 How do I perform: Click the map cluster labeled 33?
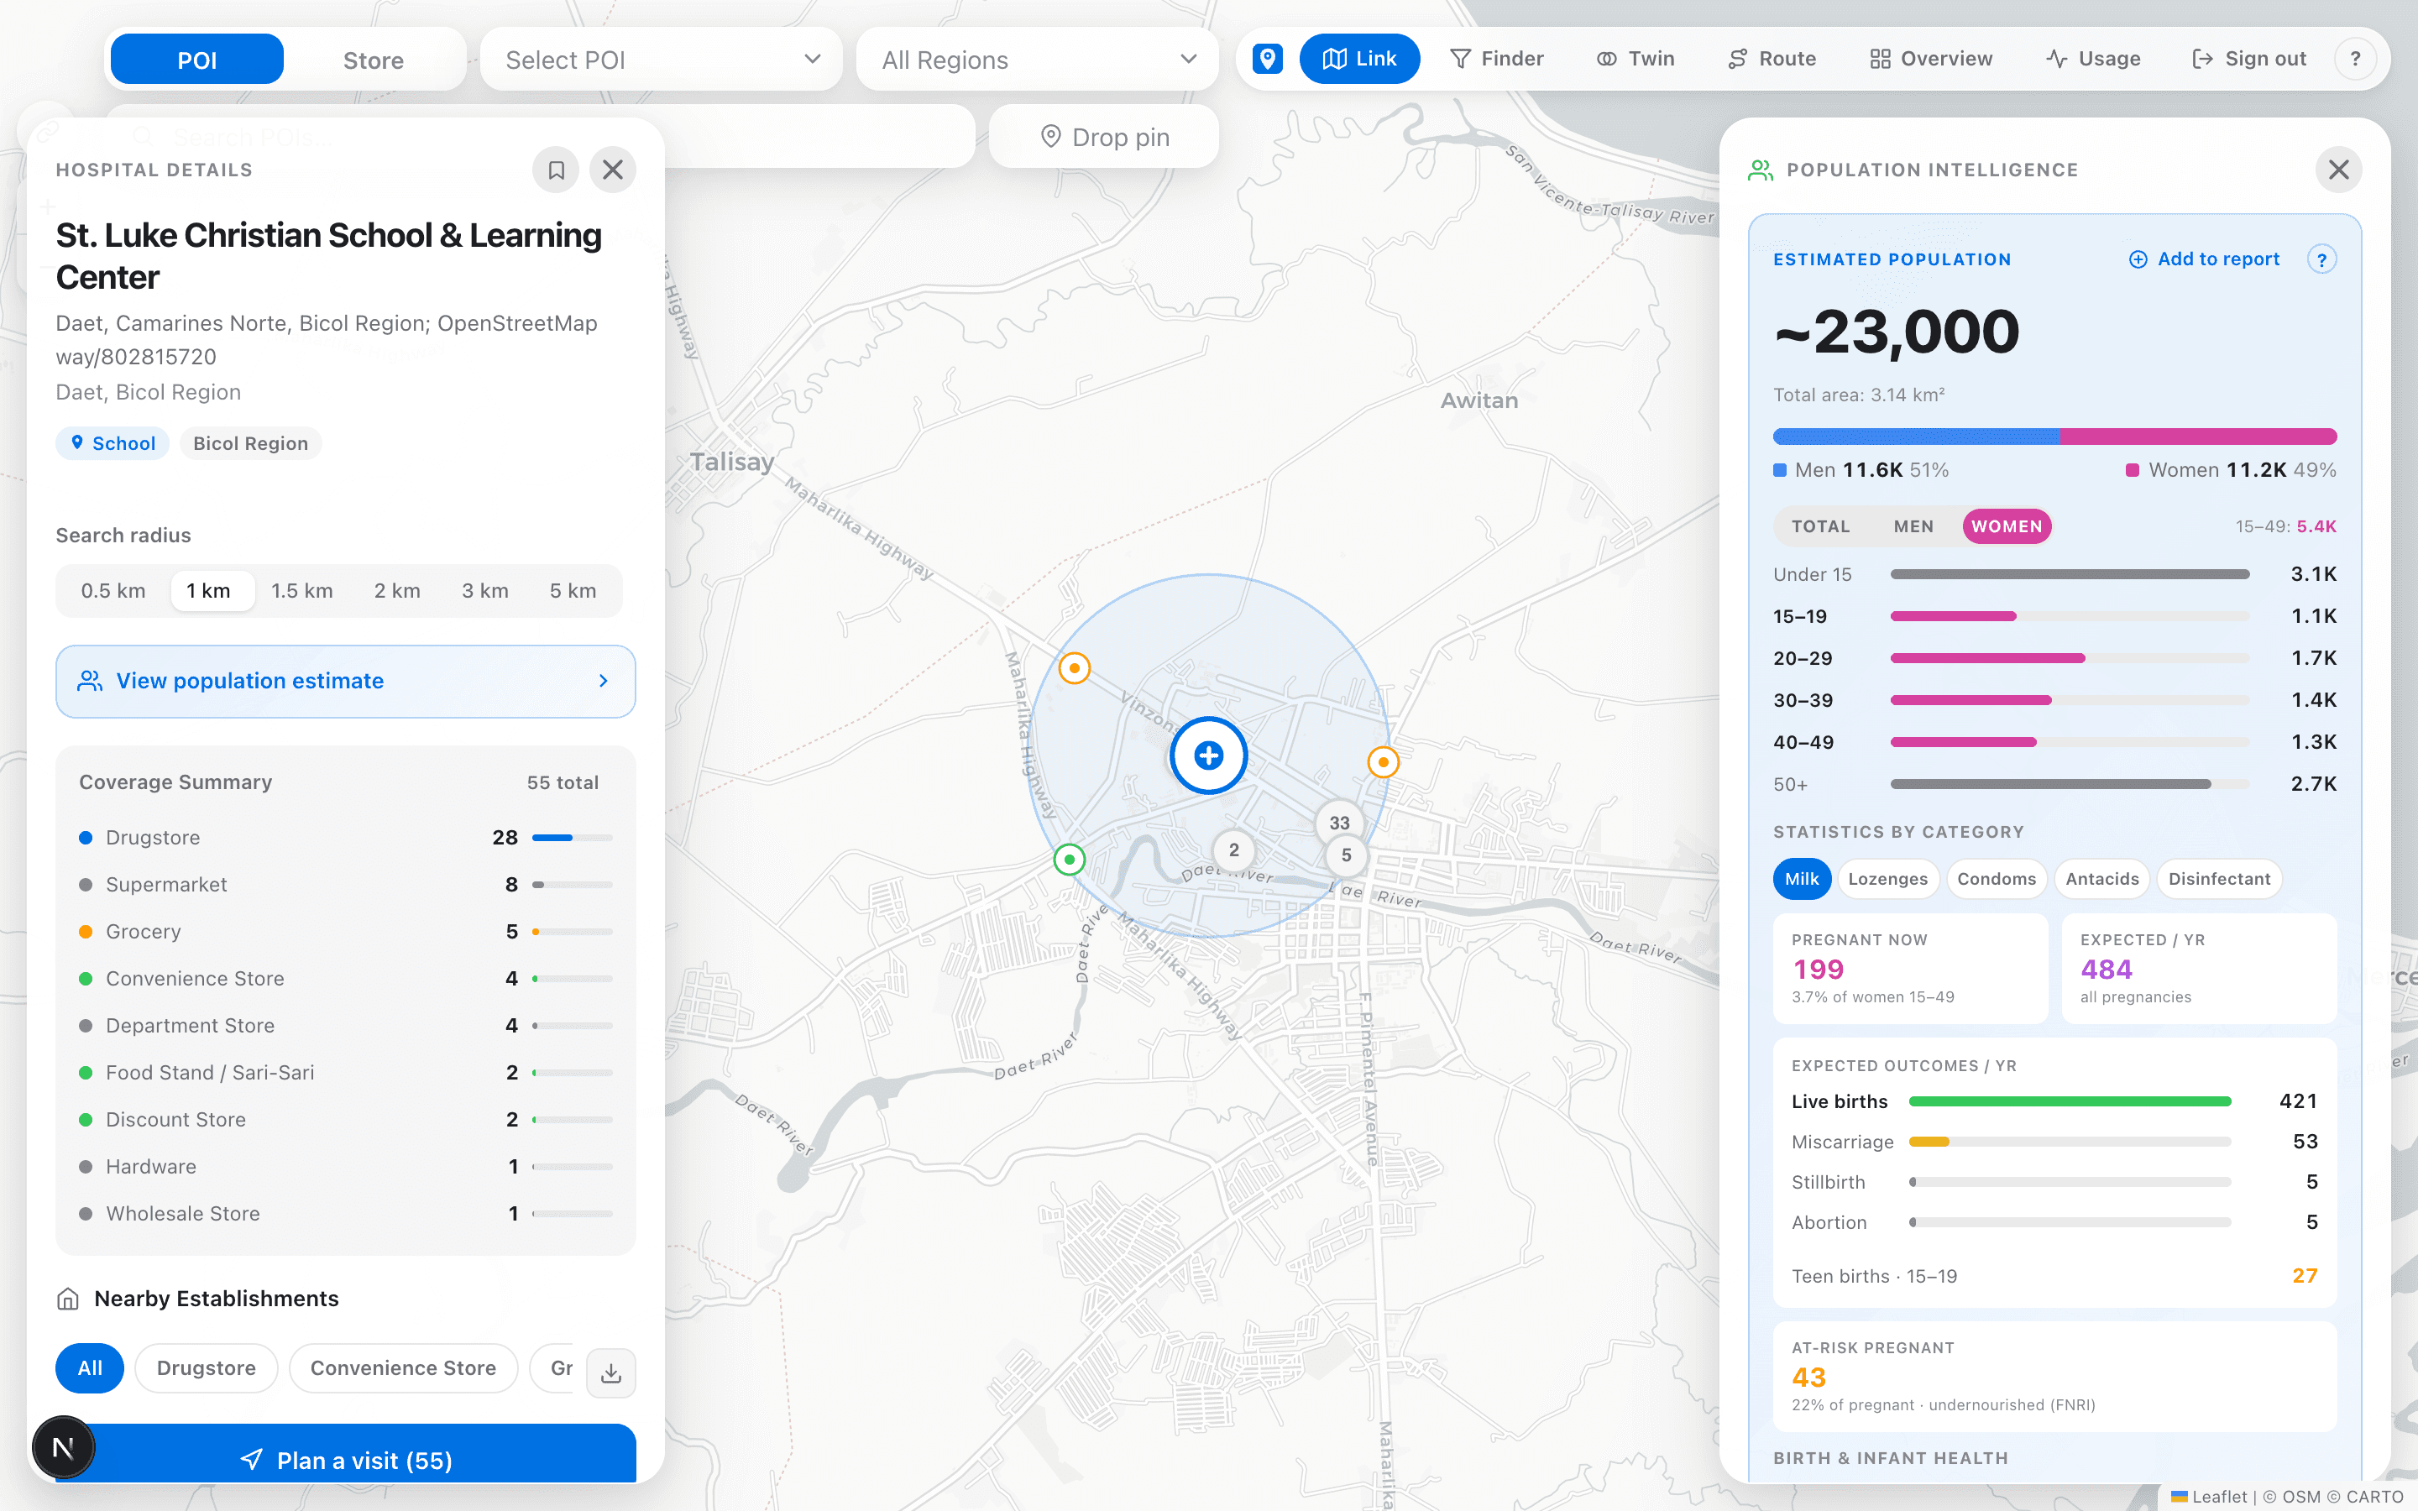pyautogui.click(x=1339, y=823)
